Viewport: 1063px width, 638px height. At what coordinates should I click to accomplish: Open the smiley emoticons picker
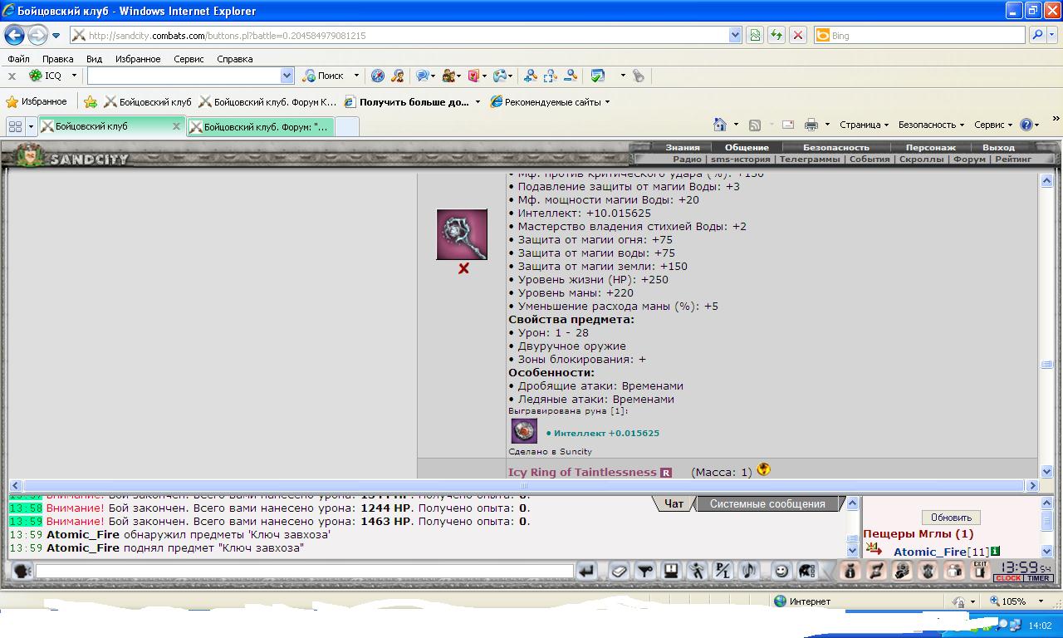click(x=781, y=571)
